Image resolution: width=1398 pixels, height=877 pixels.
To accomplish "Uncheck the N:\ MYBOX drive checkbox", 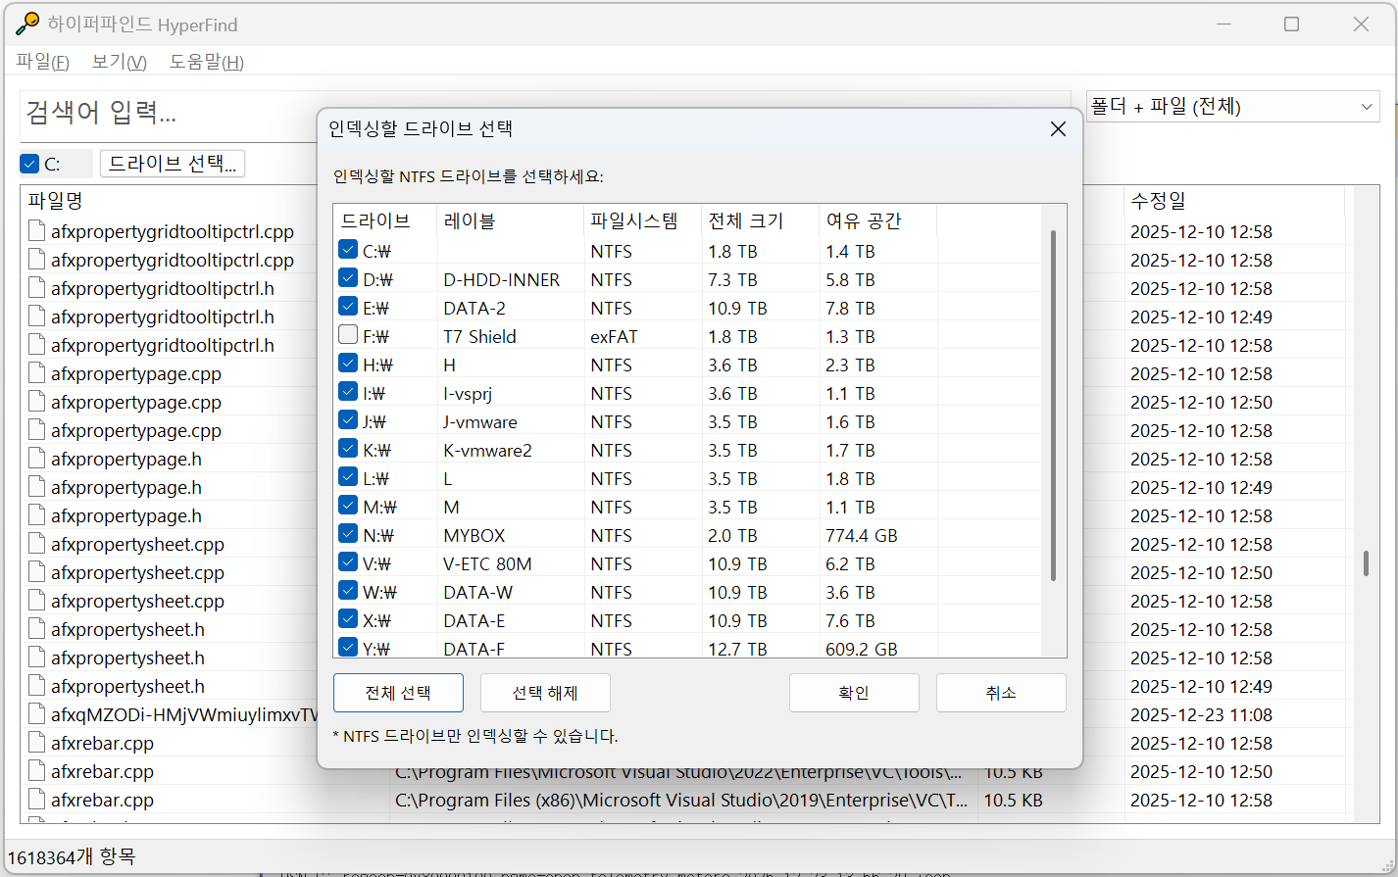I will coord(348,533).
